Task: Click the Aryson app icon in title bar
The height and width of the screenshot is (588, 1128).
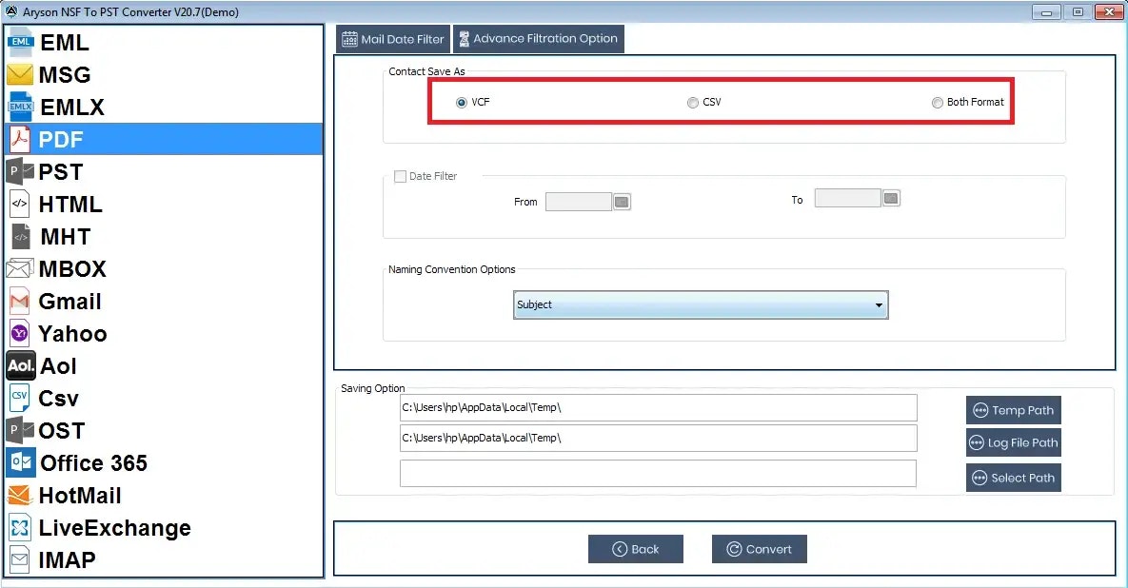Action: [x=10, y=11]
